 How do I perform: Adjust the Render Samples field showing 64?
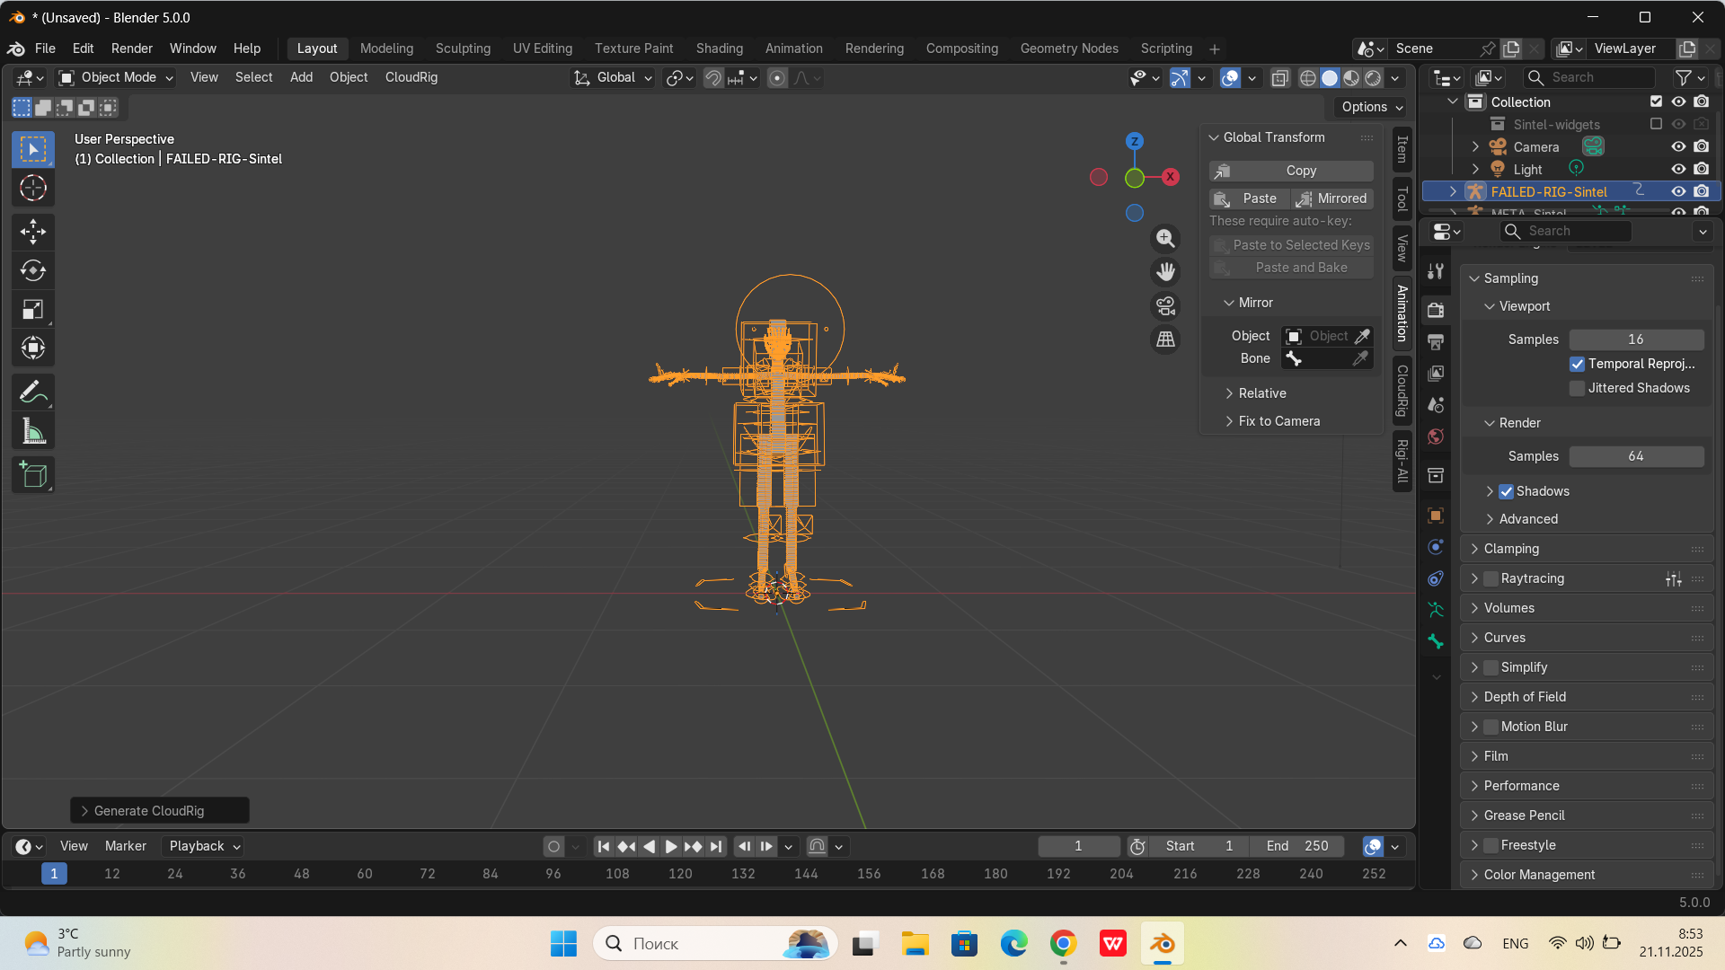(x=1636, y=456)
